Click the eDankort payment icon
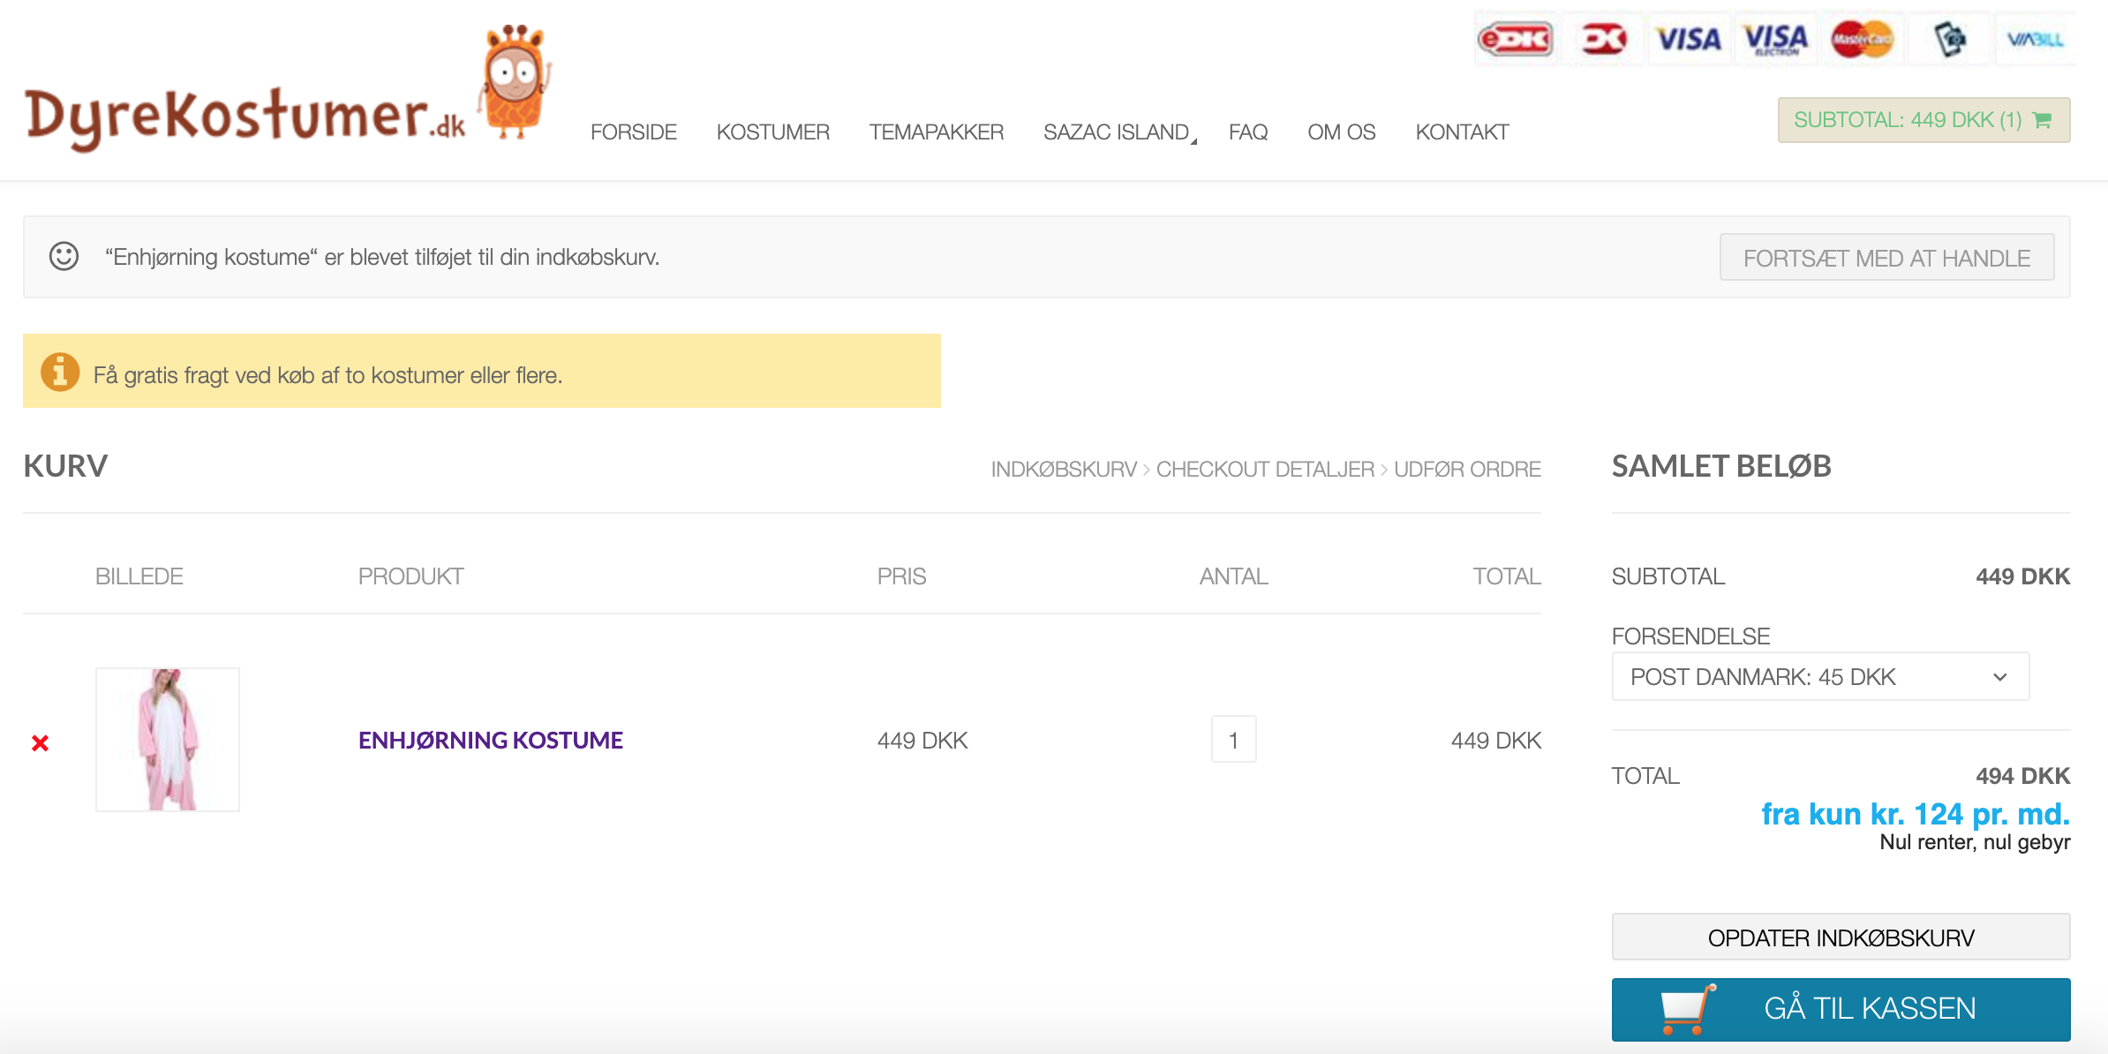Image resolution: width=2108 pixels, height=1054 pixels. point(1515,40)
